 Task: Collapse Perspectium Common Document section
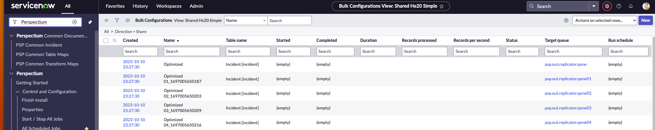(12, 36)
